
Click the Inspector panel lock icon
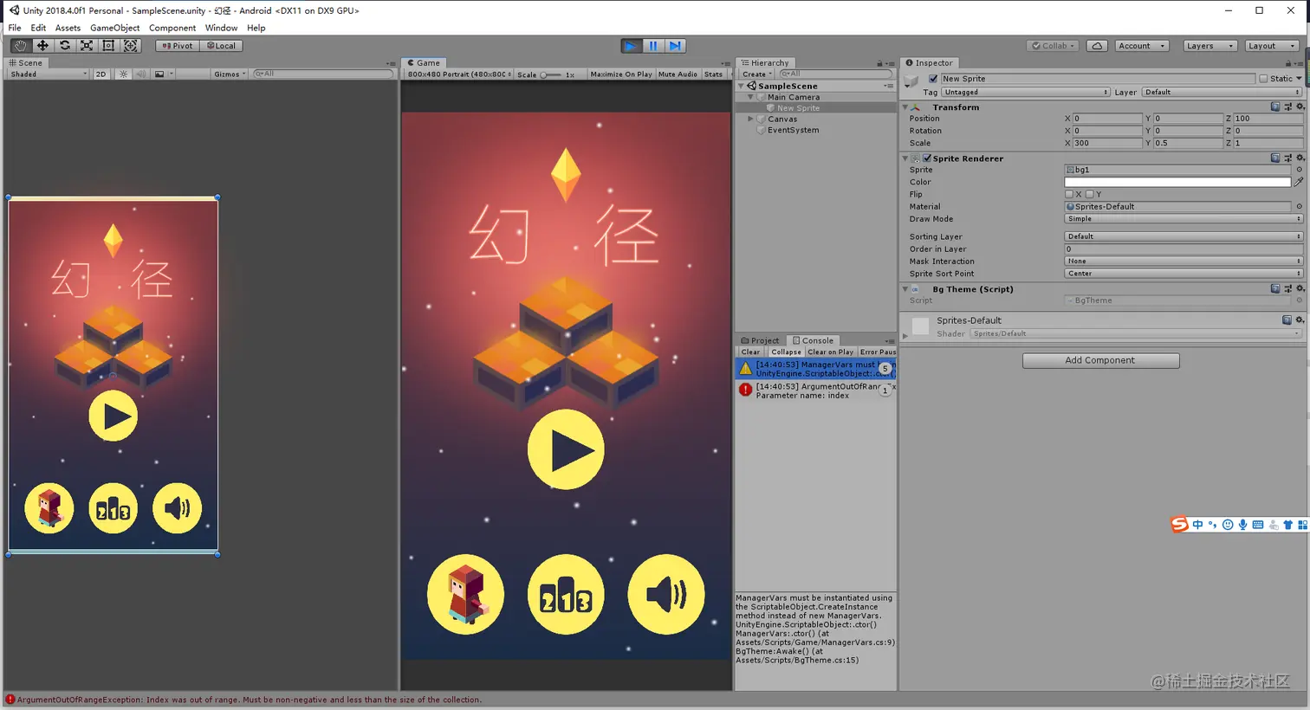1288,63
